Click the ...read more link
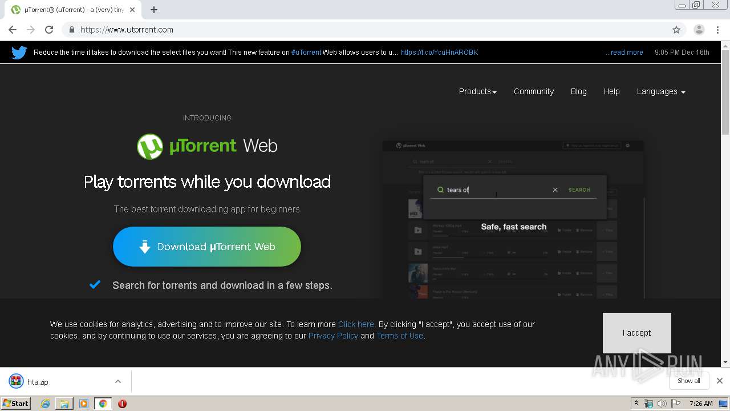Image resolution: width=730 pixels, height=411 pixels. (x=624, y=53)
